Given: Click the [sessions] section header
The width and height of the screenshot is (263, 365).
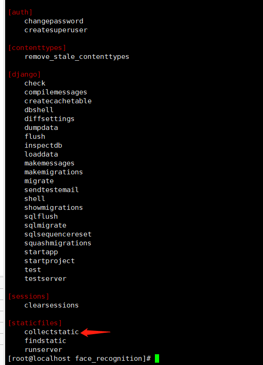Looking at the screenshot, I should (29, 296).
